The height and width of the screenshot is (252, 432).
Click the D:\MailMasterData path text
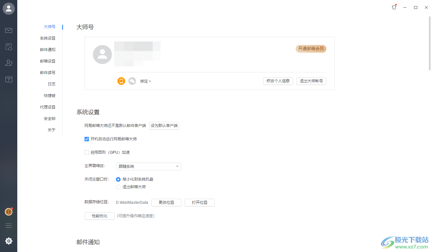[132, 203]
